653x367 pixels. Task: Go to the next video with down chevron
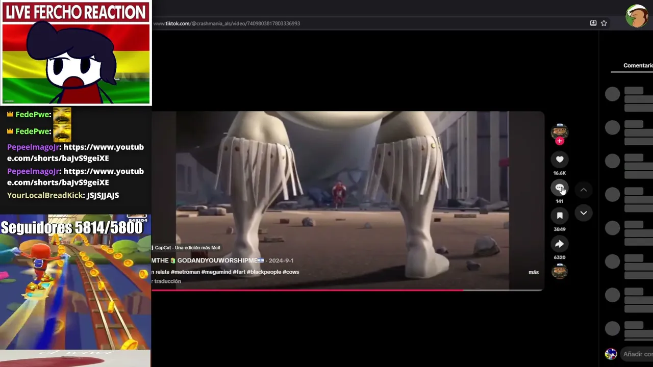coord(584,213)
